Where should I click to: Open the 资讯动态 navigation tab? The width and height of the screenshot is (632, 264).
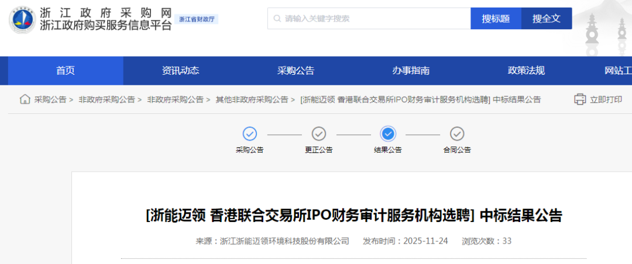tap(181, 71)
